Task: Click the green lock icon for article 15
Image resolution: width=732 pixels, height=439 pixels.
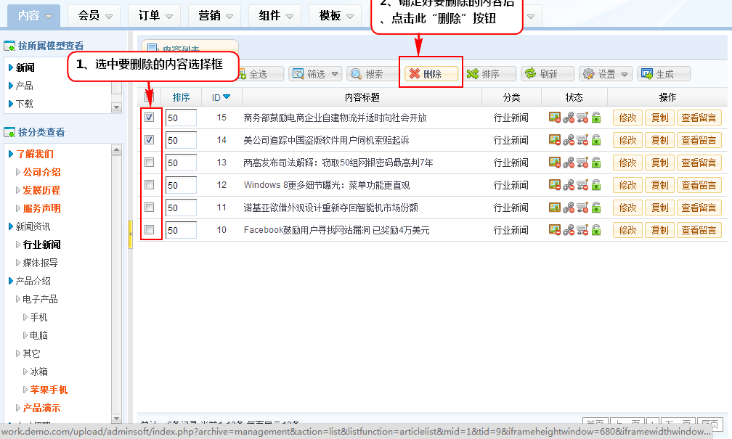Action: [596, 118]
